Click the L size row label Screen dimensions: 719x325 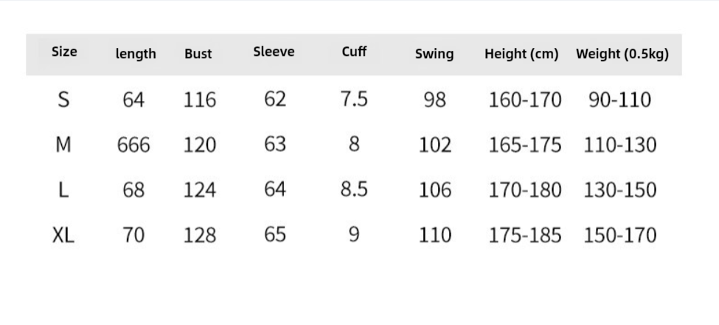pos(64,190)
